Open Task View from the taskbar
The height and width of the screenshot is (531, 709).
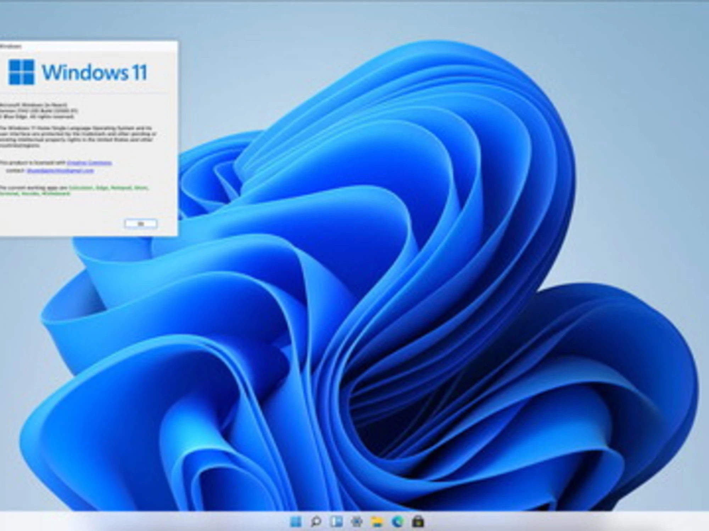pos(336,521)
